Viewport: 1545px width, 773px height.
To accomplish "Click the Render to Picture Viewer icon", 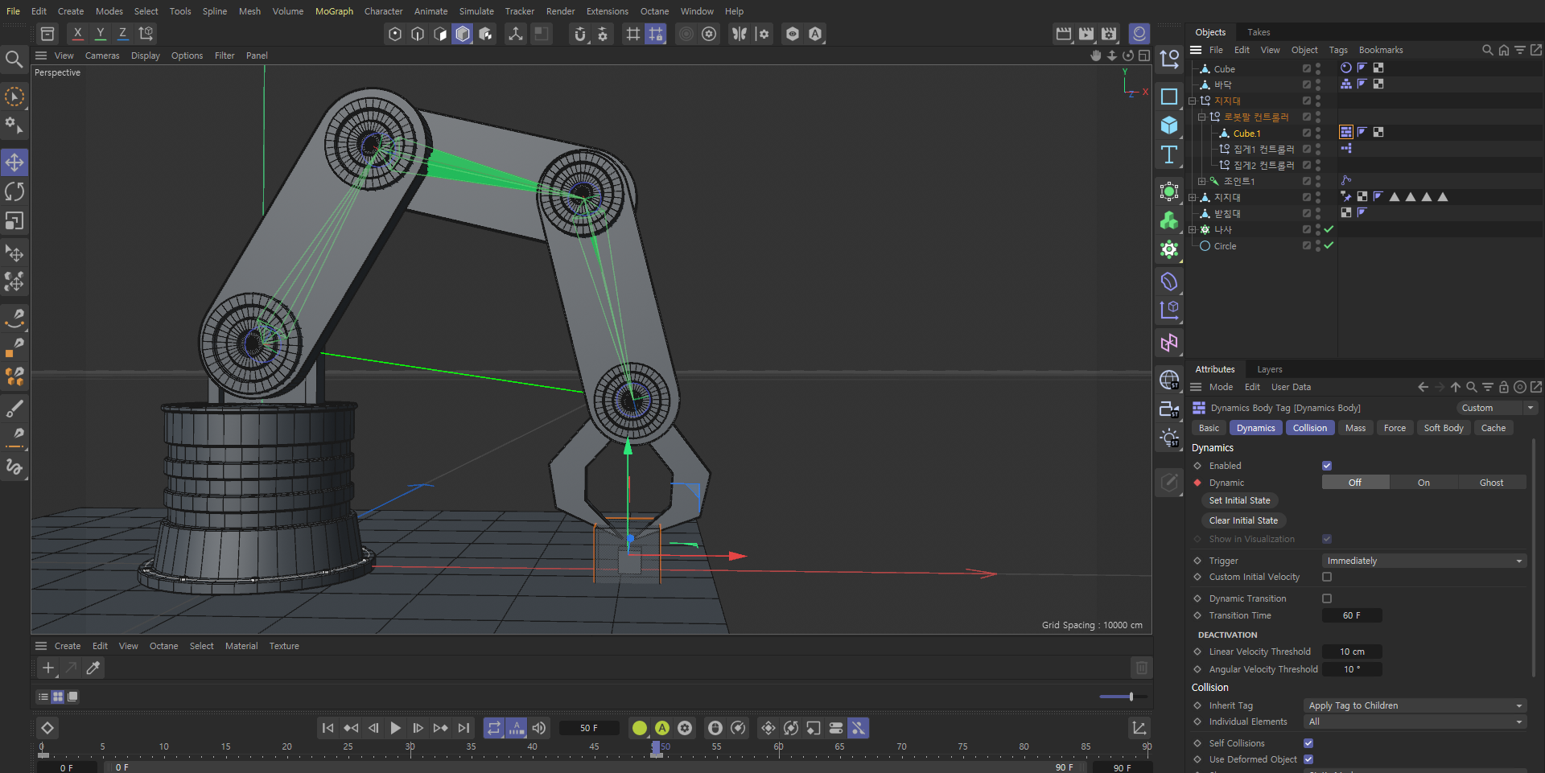I will pyautogui.click(x=1086, y=34).
